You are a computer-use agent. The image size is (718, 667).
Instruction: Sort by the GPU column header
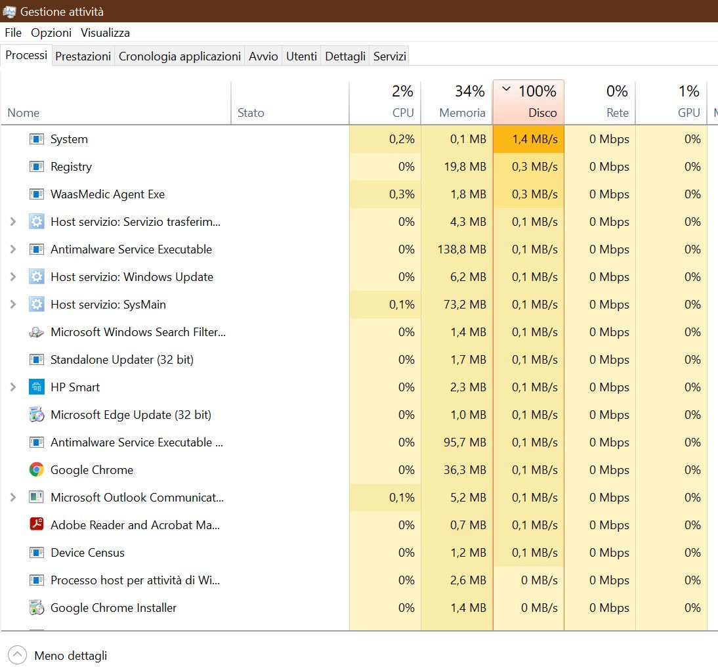(671, 102)
